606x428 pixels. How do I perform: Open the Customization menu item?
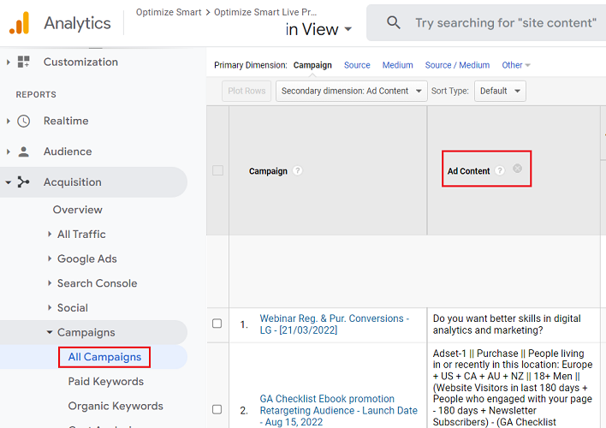80,62
